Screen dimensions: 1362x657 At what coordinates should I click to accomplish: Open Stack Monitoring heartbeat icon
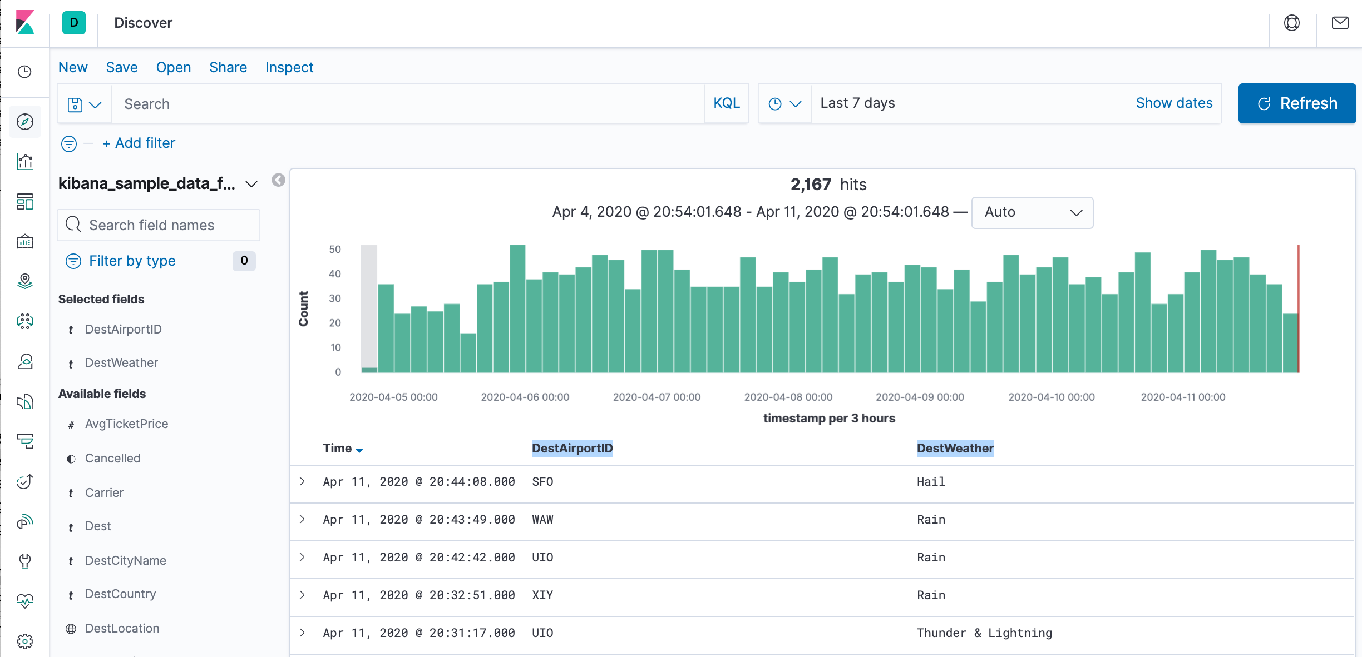[25, 601]
